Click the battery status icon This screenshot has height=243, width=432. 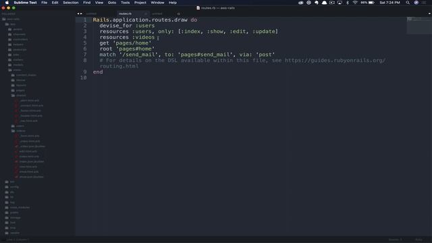[371, 3]
